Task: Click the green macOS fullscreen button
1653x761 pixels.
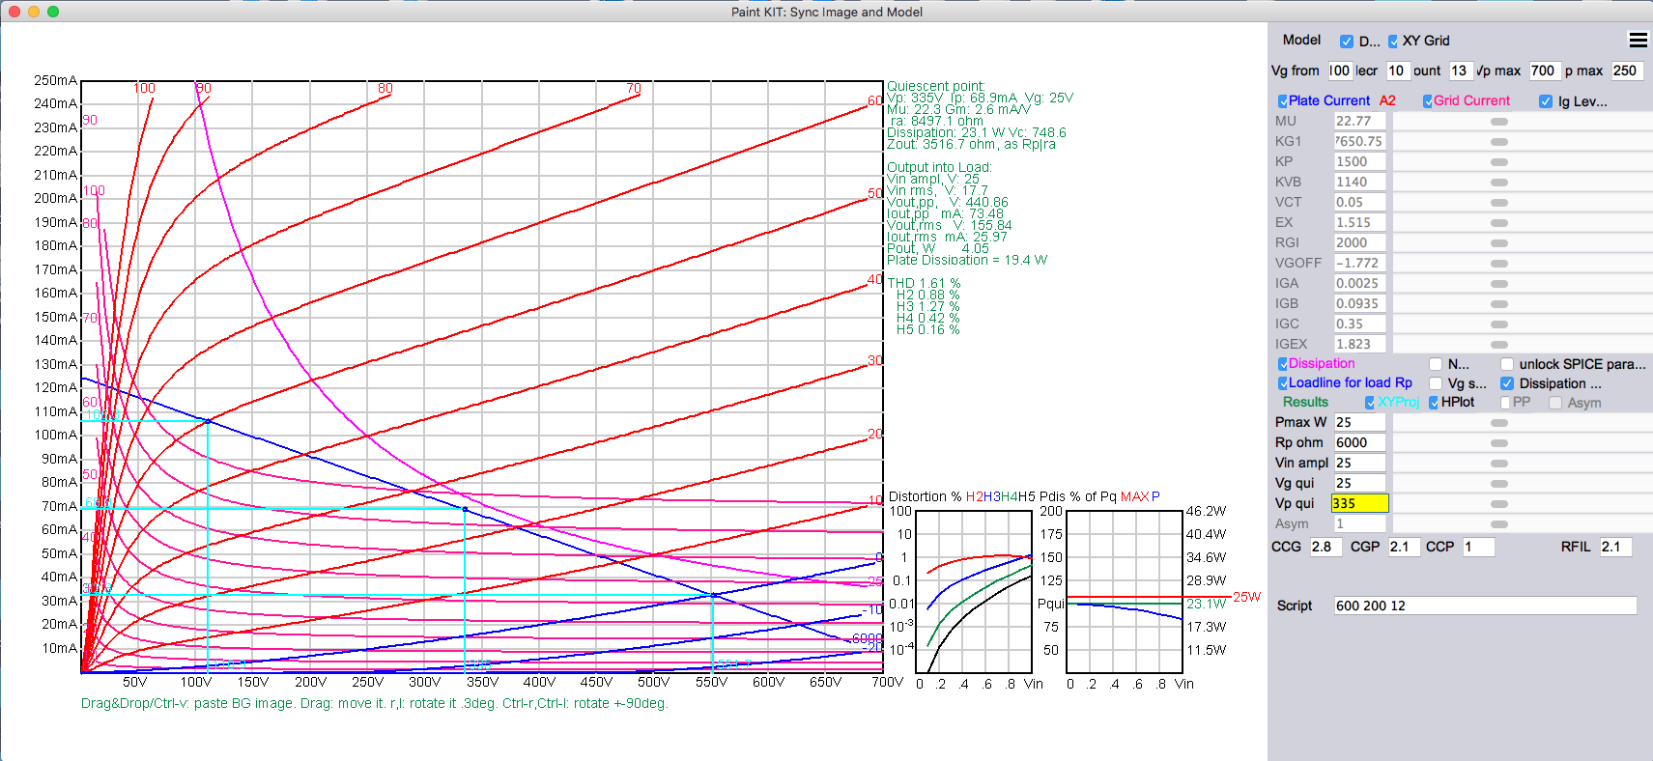Action: 53,12
